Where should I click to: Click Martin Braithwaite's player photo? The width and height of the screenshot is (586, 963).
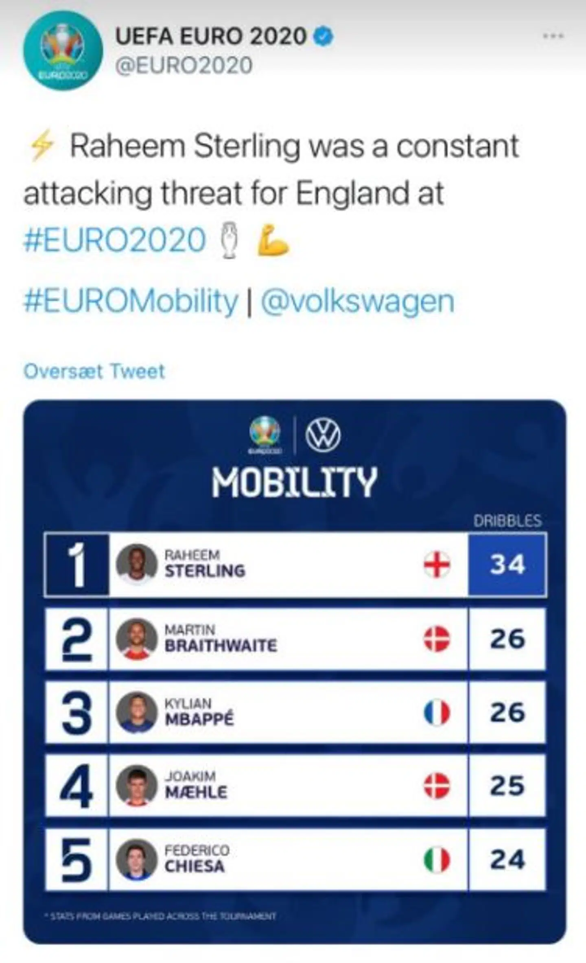coord(136,639)
